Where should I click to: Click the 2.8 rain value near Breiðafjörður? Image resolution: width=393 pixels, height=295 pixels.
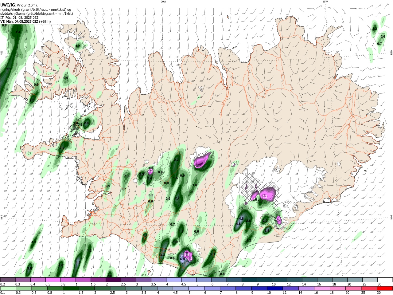(x=86, y=123)
